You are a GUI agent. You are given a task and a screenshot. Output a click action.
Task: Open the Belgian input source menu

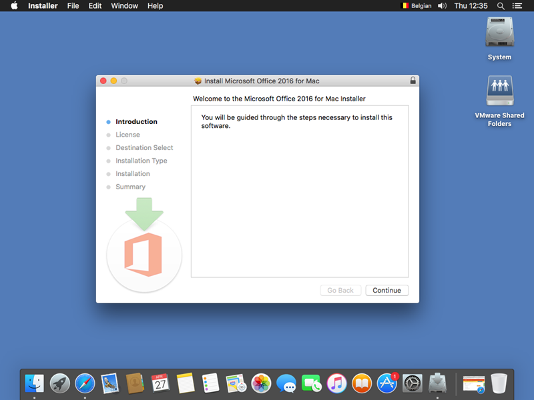click(417, 6)
